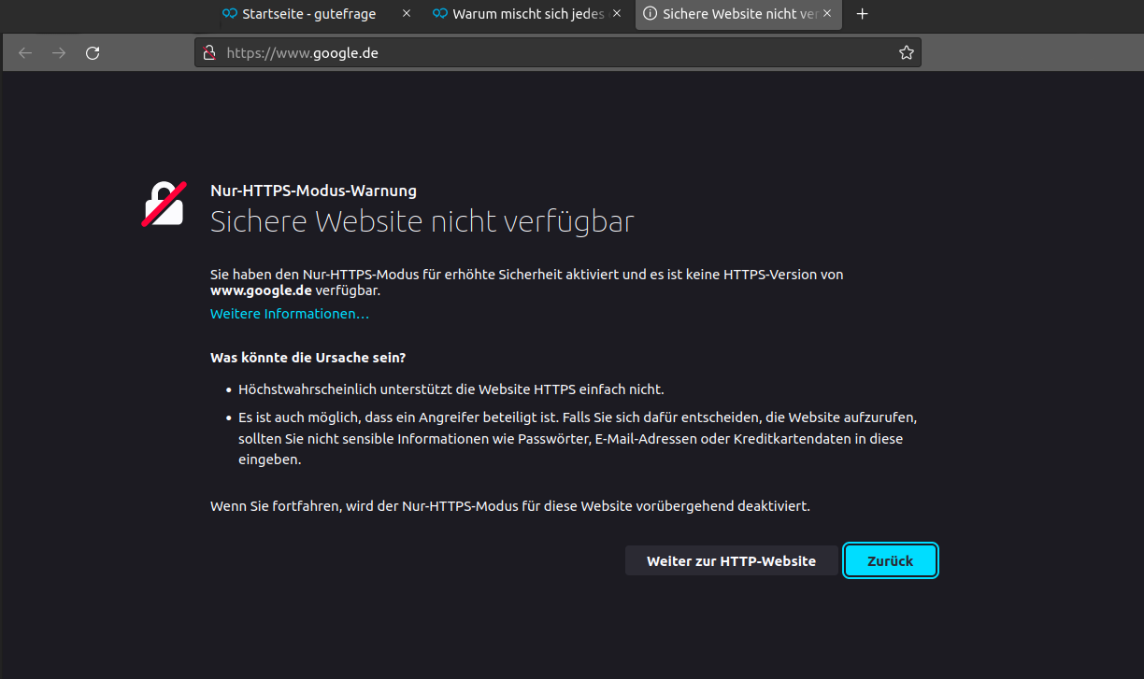Bookmark this page using the star icon

[906, 52]
